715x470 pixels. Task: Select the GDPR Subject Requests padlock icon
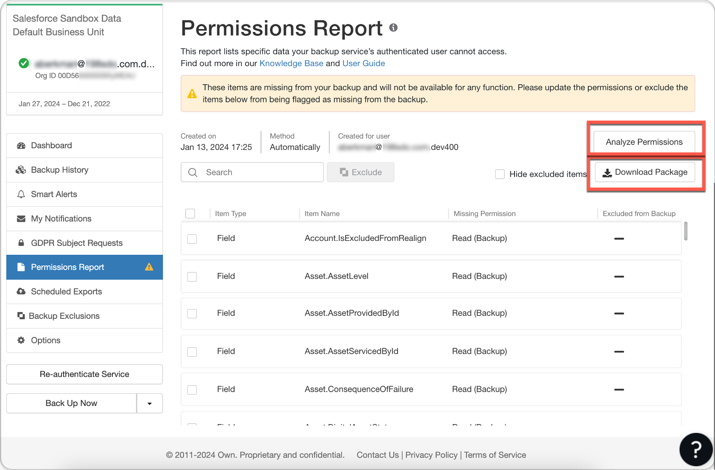coord(21,243)
